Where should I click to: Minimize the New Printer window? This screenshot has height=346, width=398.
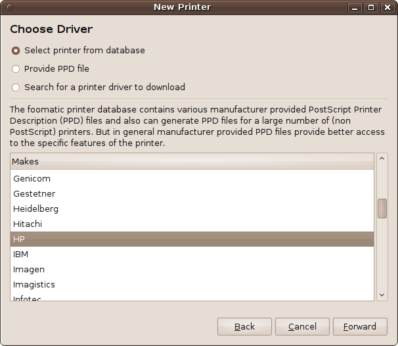click(x=355, y=8)
